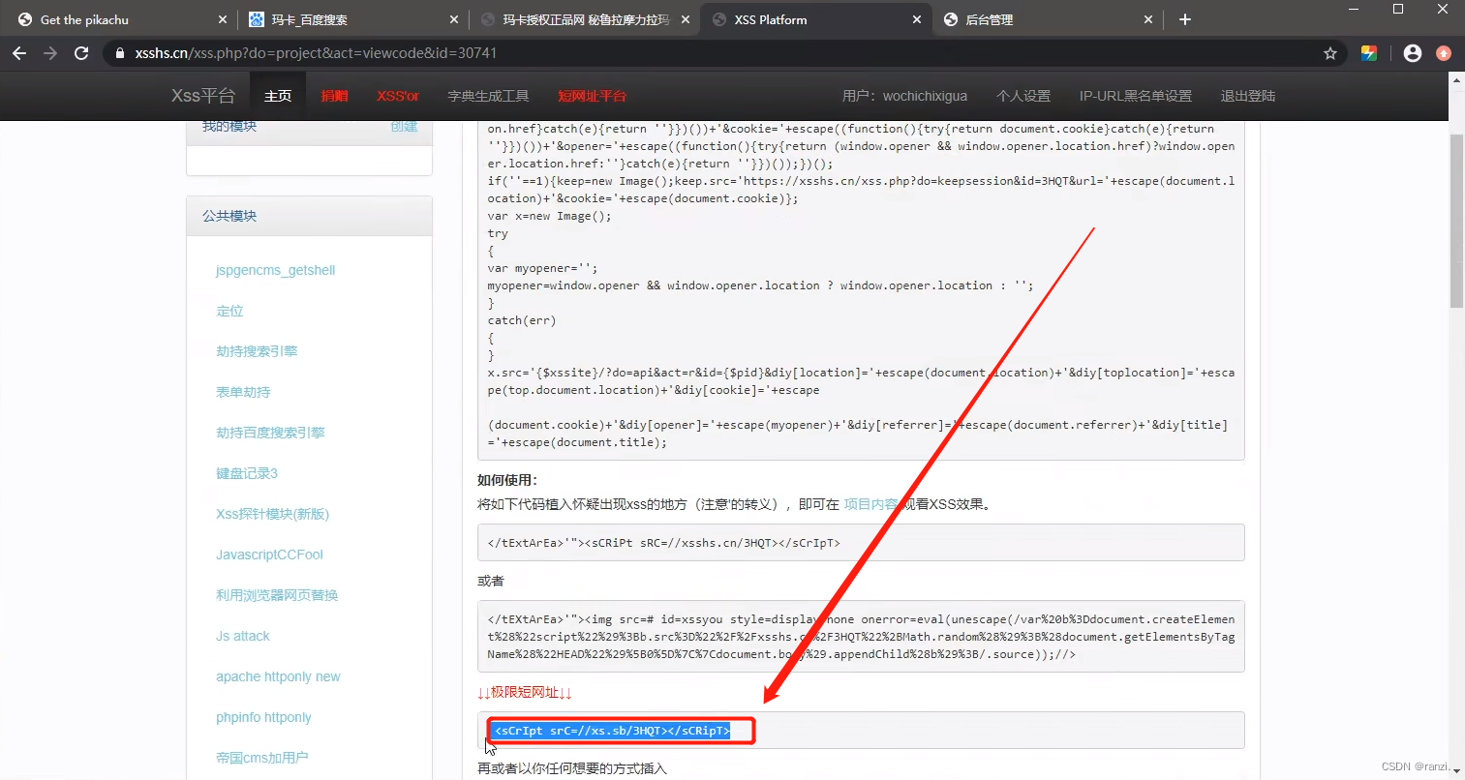Screen dimensions: 1465x780
Task: Click the '项目内容' hyperlink
Action: pyautogui.click(x=870, y=504)
